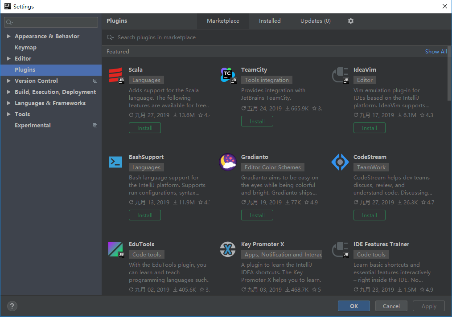
Task: Install the BashSupport plugin
Action: (x=145, y=215)
